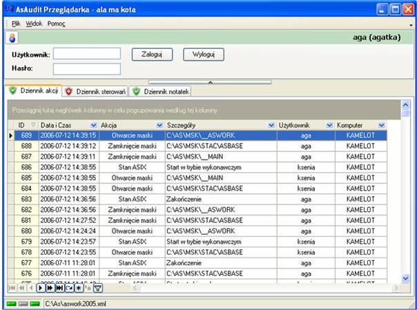Click the Hasło password field
417x310 pixels.
[x=87, y=69]
